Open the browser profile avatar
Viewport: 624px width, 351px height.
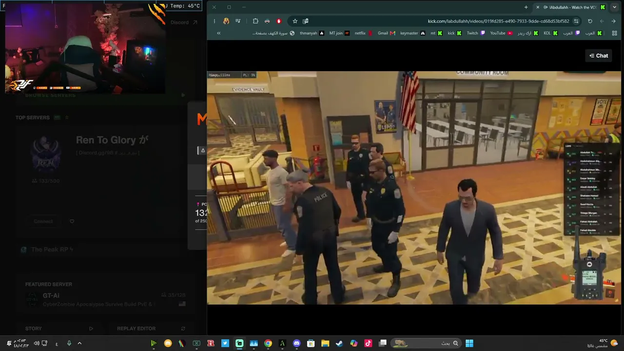pyautogui.click(x=226, y=21)
